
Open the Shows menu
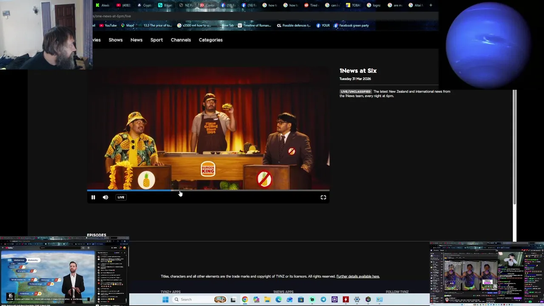click(x=116, y=40)
